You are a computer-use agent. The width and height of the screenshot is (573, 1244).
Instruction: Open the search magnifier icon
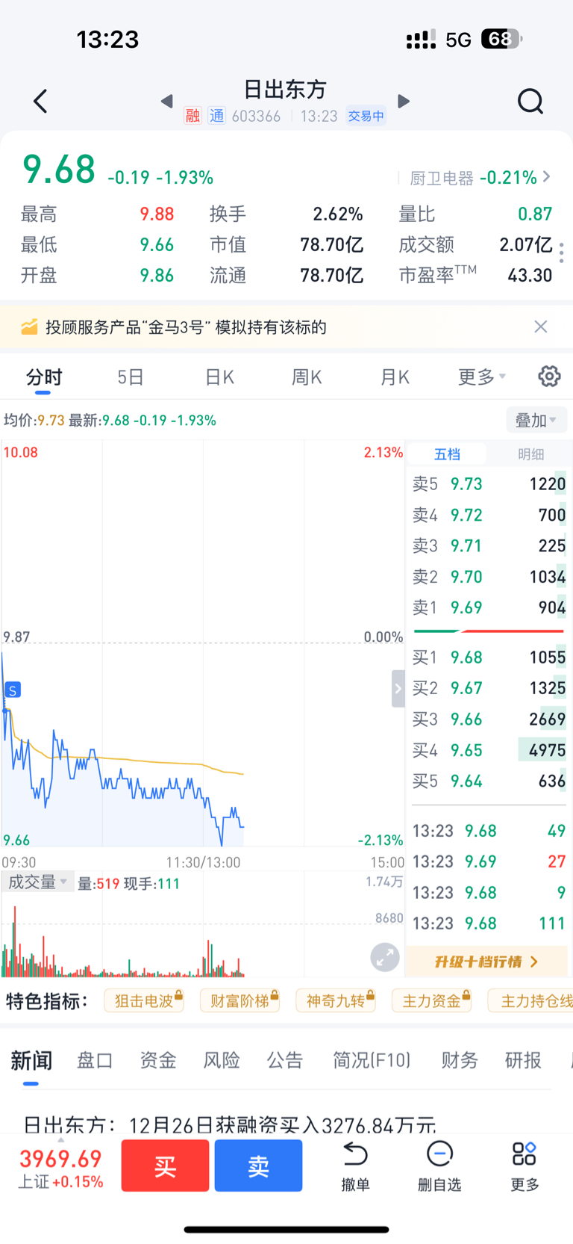[530, 101]
